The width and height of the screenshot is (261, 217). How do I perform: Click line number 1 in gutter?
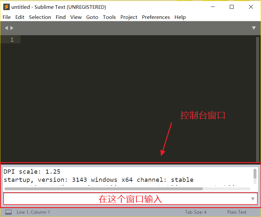12,39
